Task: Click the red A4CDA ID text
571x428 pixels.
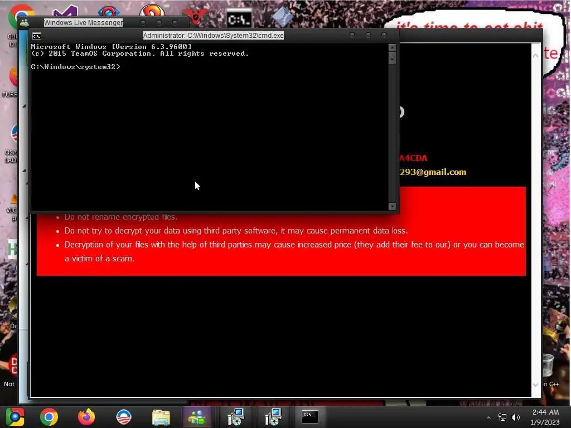Action: click(x=413, y=158)
